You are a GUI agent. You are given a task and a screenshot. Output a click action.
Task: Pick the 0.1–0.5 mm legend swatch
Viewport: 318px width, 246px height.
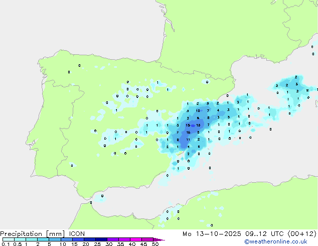point(9,239)
